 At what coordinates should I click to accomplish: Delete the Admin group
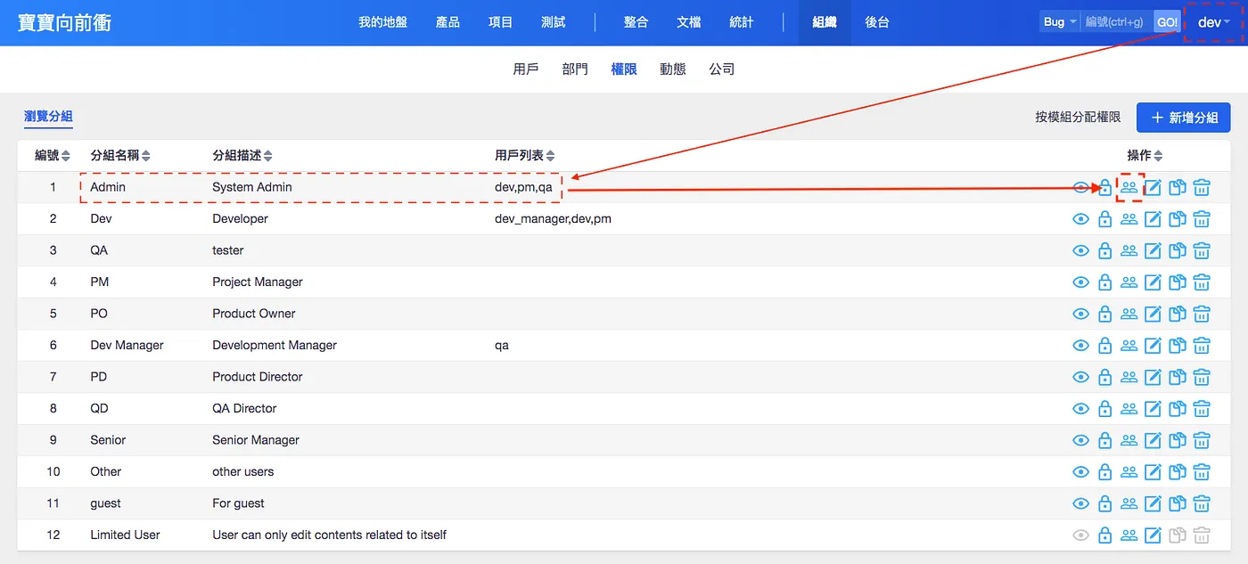(x=1202, y=187)
